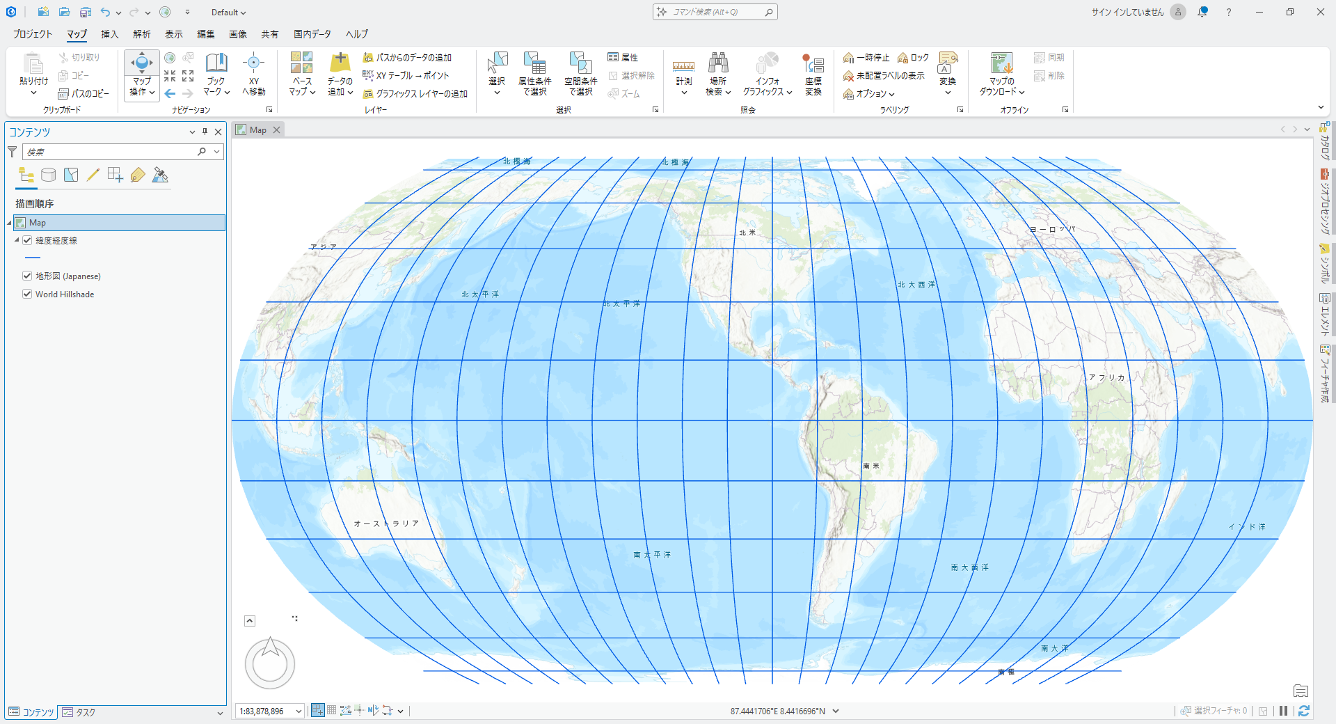Open the map scale dropdown
This screenshot has height=724, width=1336.
pos(299,711)
